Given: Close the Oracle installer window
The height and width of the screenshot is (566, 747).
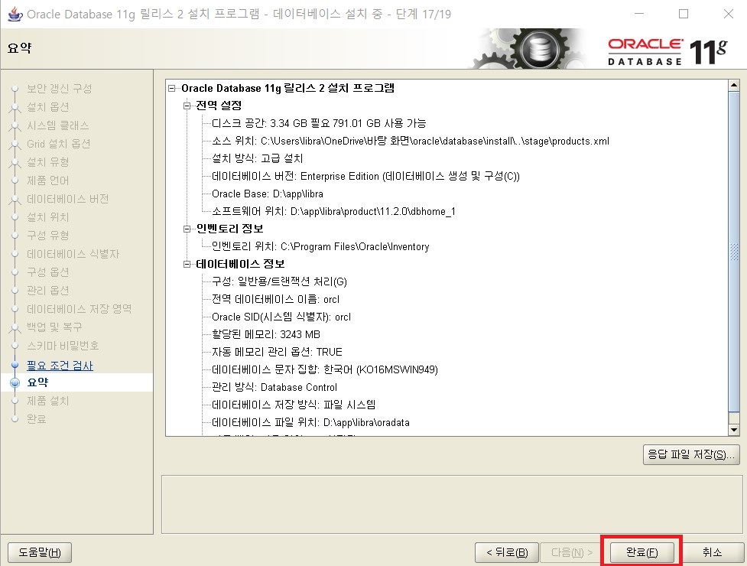Looking at the screenshot, I should (x=729, y=14).
